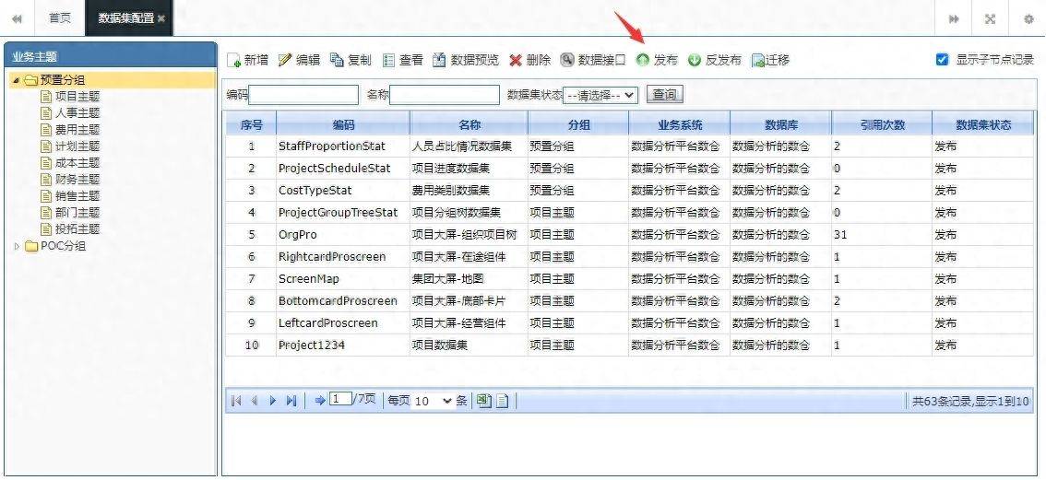Go to first page in pager
1046x480 pixels.
pyautogui.click(x=236, y=401)
